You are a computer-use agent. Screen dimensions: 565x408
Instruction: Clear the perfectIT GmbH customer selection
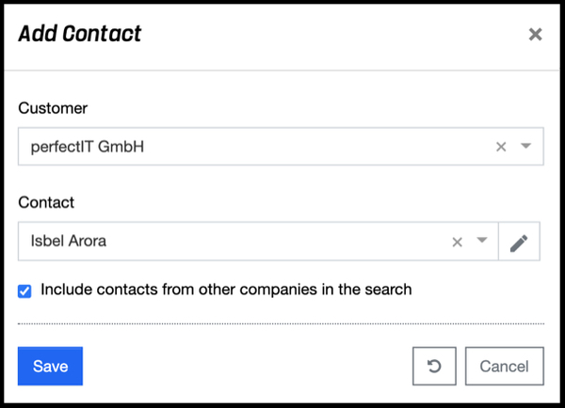tap(501, 147)
